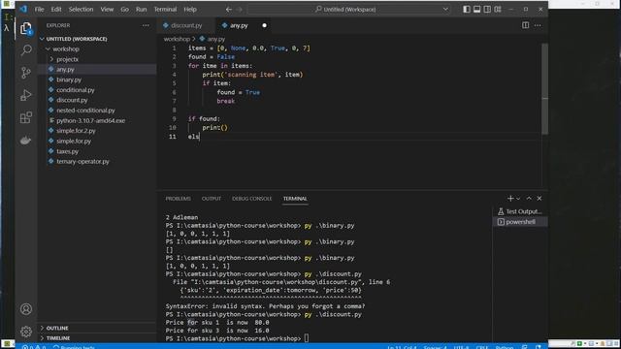Collapse the Untitled (Workspace) section
This screenshot has width=621, height=349.
coord(97,39)
